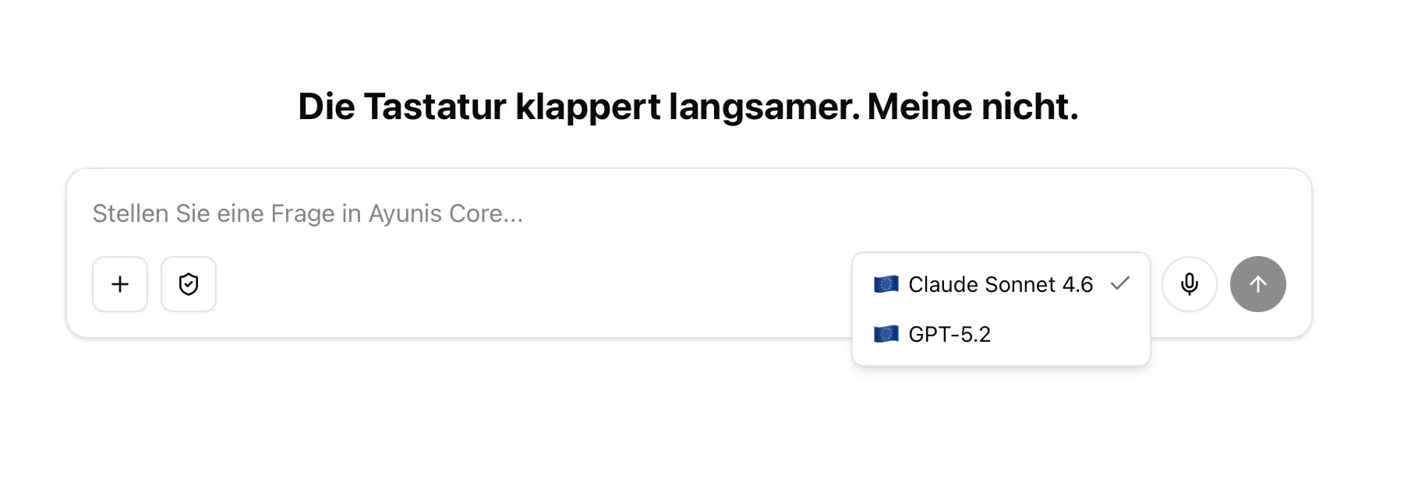This screenshot has height=478, width=1411.
Task: Click the EU flag beside Claude Sonnet 4.6
Action: click(887, 283)
